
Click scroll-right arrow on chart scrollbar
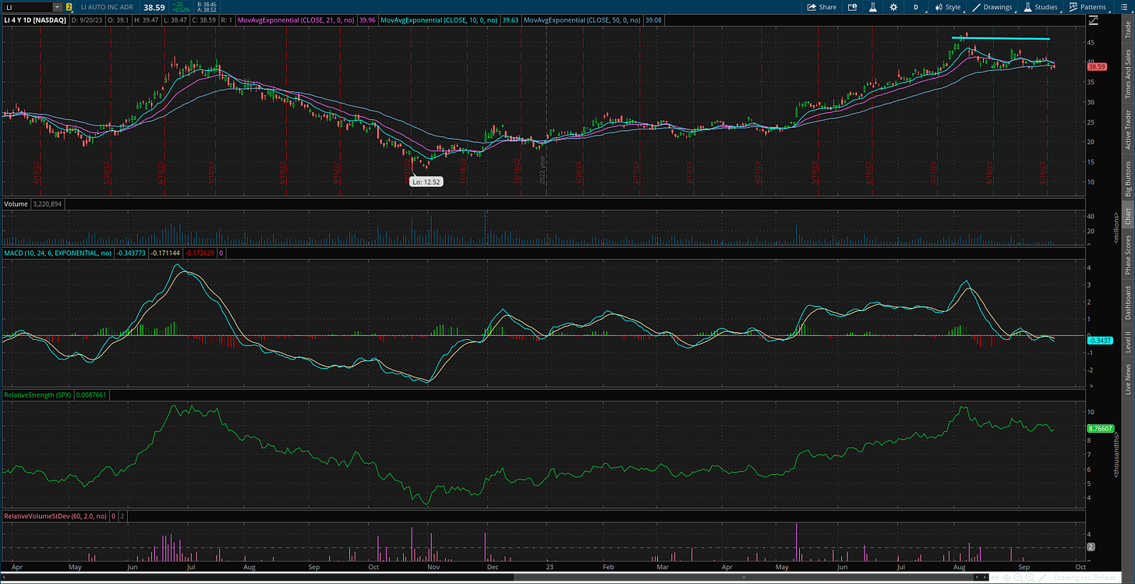[x=985, y=577]
